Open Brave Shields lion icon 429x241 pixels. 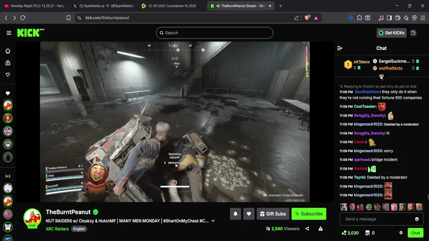point(307,18)
